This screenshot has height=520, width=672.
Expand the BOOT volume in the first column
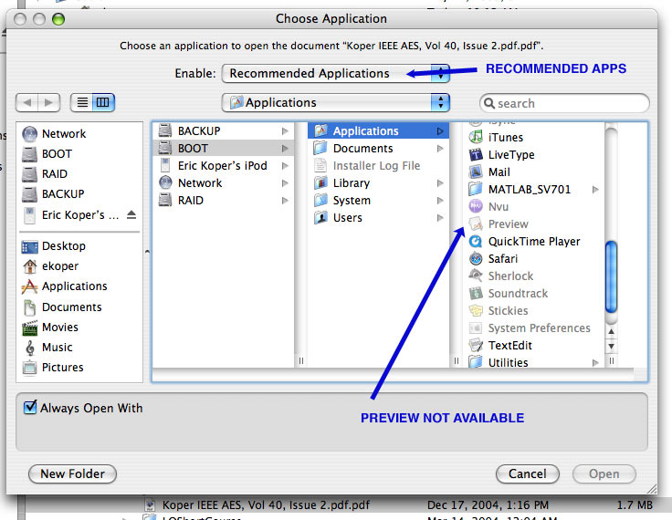click(285, 148)
